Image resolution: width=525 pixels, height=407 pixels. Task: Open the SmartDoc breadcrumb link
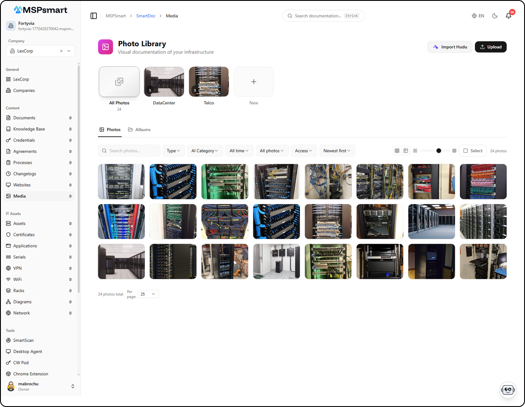[146, 16]
